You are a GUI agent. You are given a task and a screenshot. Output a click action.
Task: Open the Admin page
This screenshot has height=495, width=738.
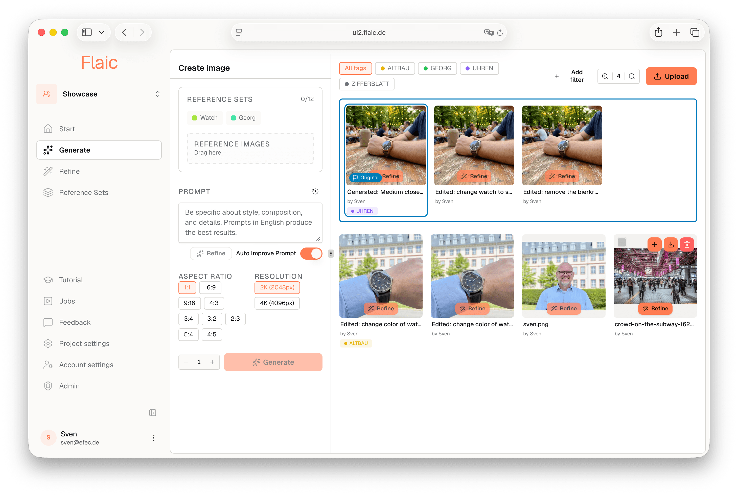pyautogui.click(x=99, y=386)
